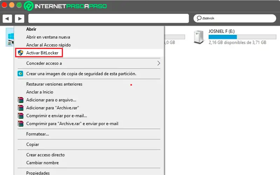Click the Internet Paso a Paso logo
This screenshot has width=280, height=175.
(65, 6)
